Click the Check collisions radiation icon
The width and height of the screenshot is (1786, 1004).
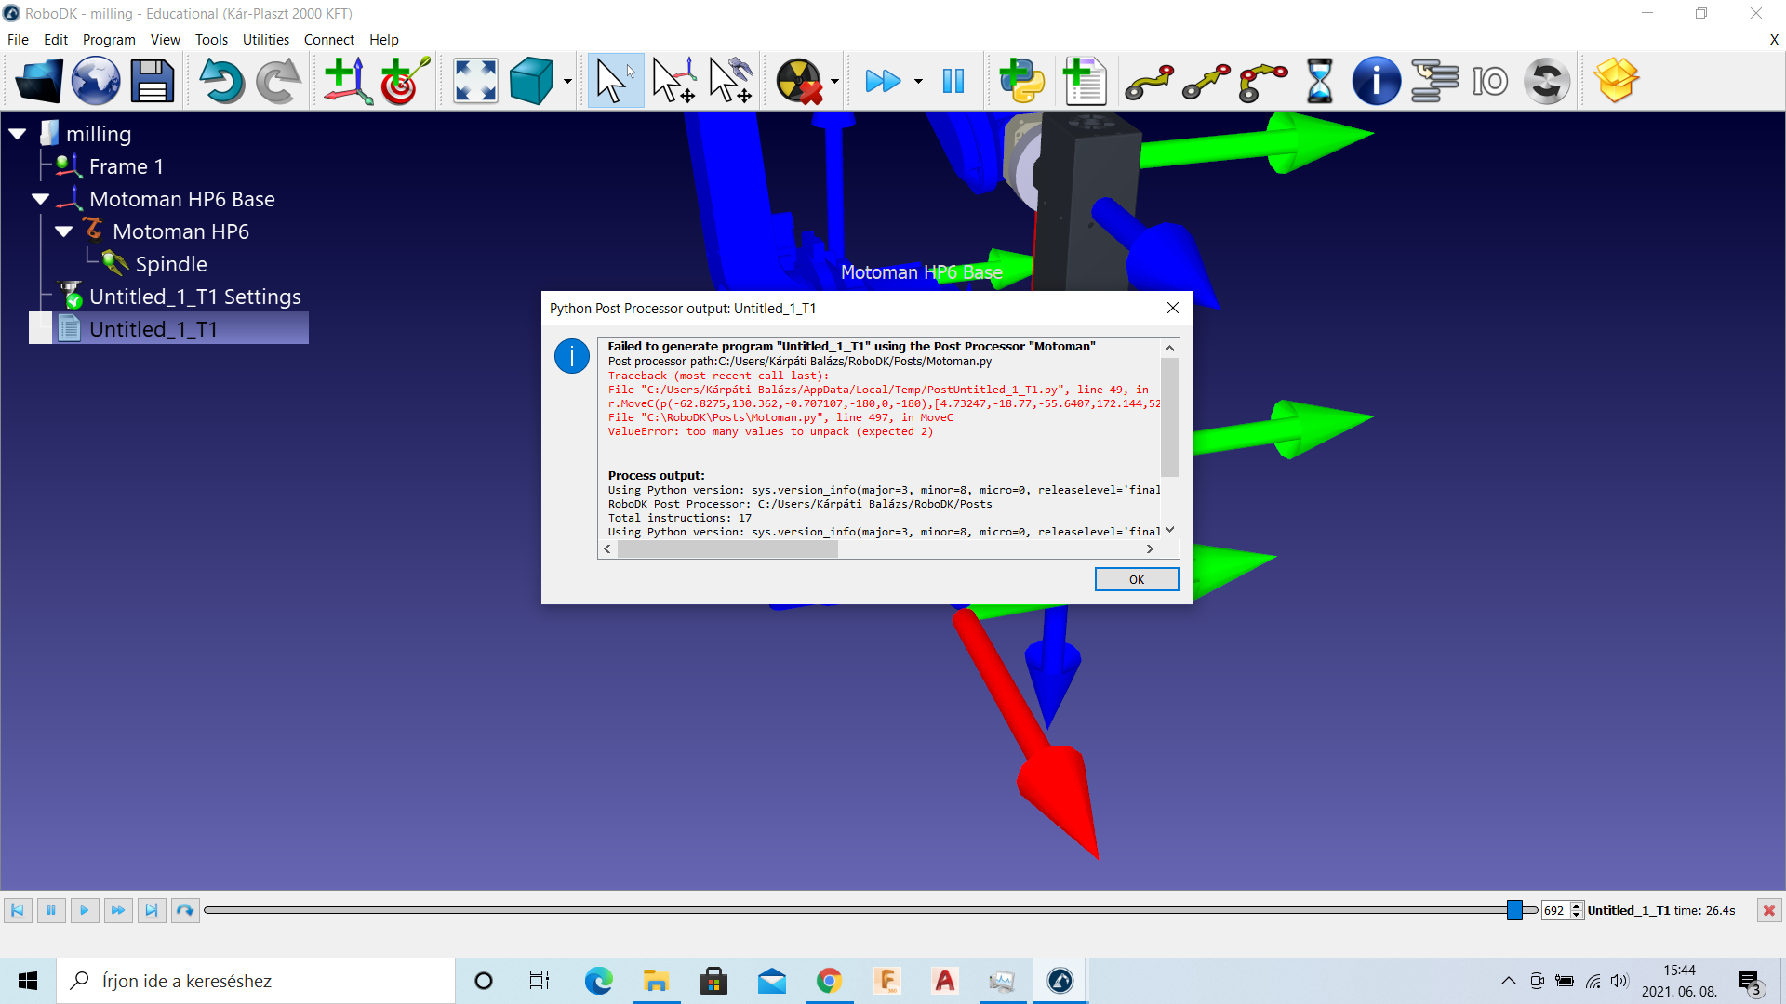click(x=799, y=81)
